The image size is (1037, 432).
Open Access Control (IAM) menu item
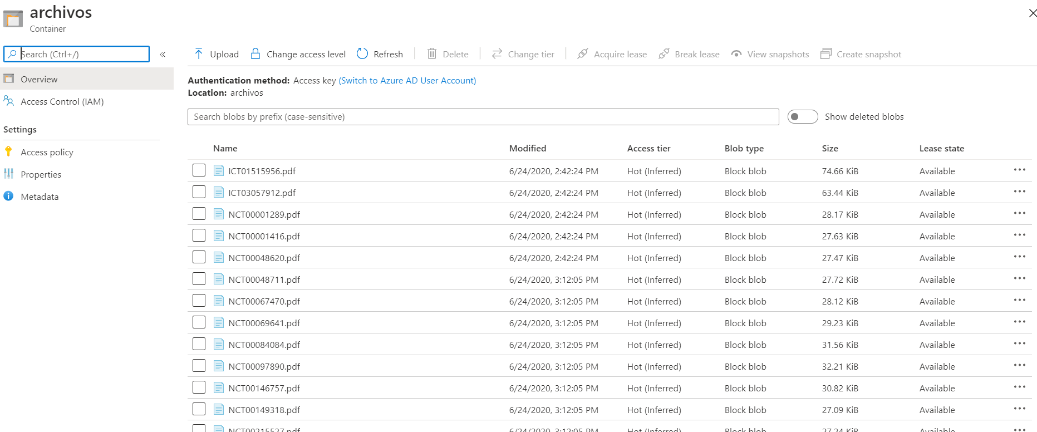click(62, 102)
